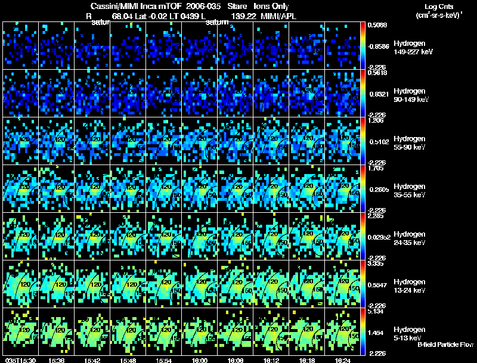Open the Hydrogen 13-24 keV frame at 15:54
This screenshot has height=363, width=477.
pos(163,284)
